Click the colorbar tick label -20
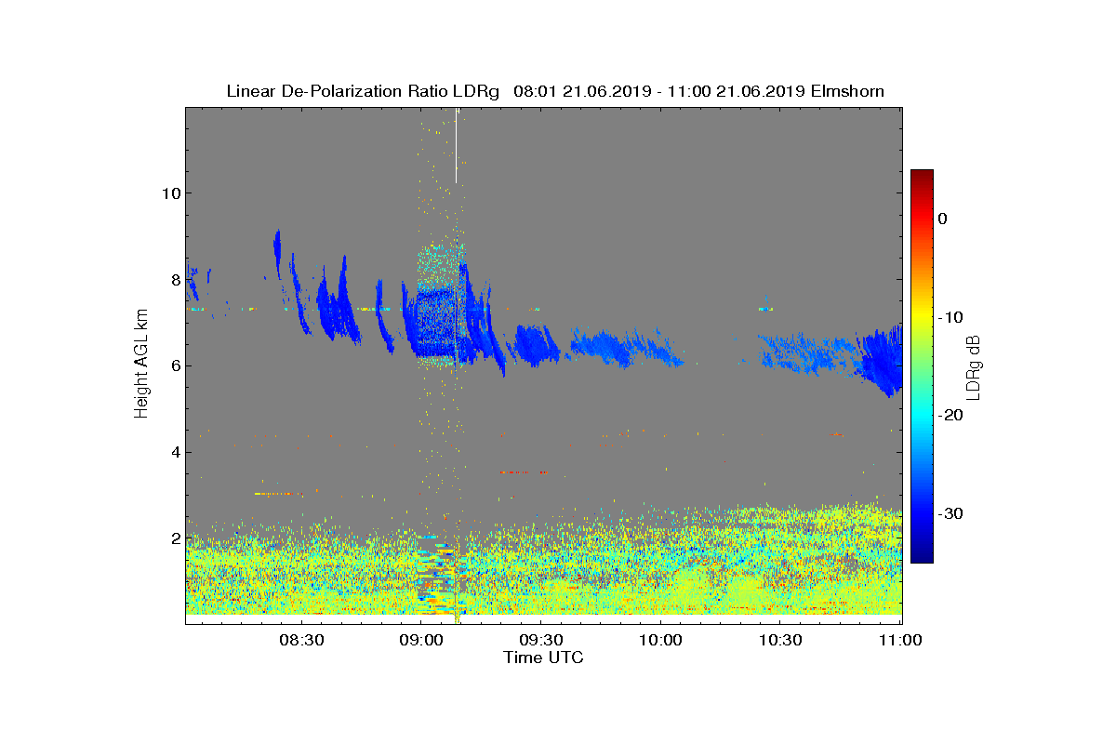The height and width of the screenshot is (744, 1116). [950, 416]
